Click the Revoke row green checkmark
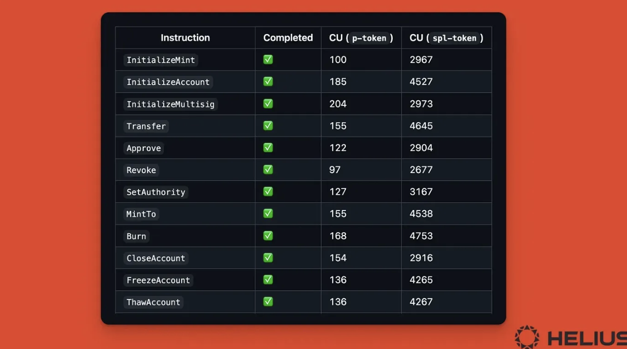The height and width of the screenshot is (349, 627). click(268, 170)
